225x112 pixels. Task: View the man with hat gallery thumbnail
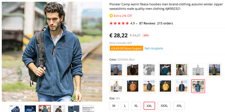click(59, 109)
